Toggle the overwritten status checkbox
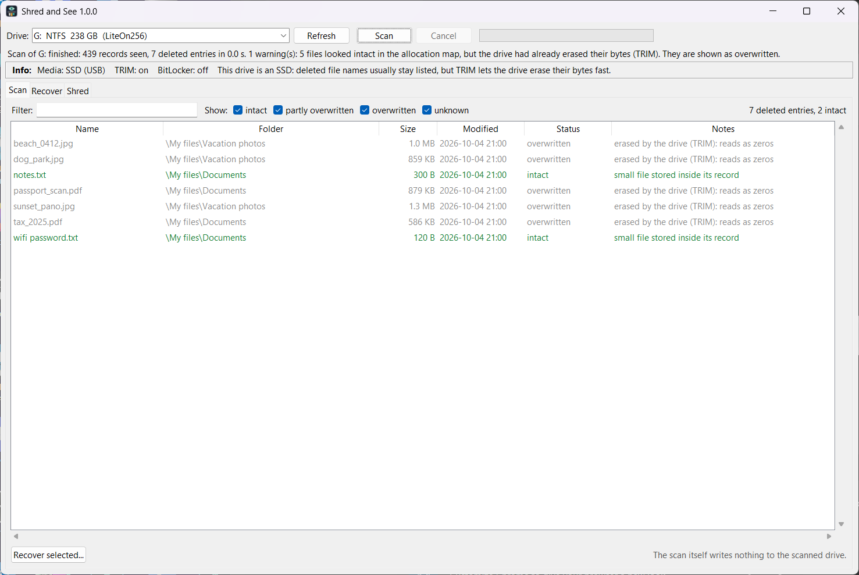This screenshot has width=859, height=575. pyautogui.click(x=365, y=110)
